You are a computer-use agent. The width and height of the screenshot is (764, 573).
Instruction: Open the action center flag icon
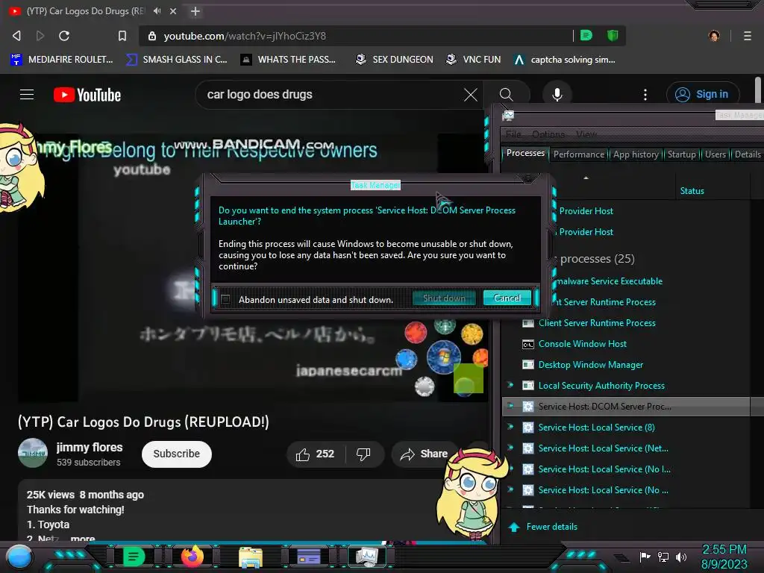[645, 557]
